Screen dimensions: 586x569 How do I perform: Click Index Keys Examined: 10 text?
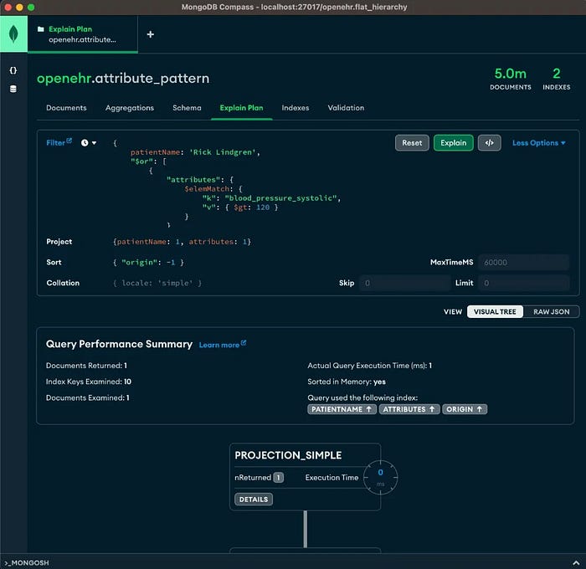click(x=89, y=382)
